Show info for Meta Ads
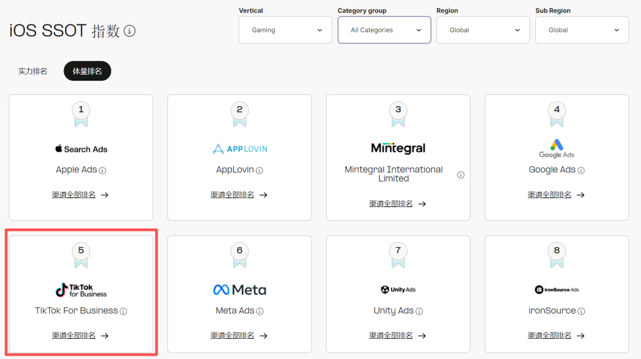This screenshot has height=359, width=641. click(x=260, y=312)
